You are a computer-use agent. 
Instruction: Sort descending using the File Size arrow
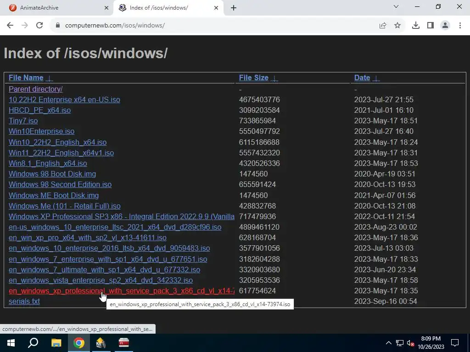[274, 78]
